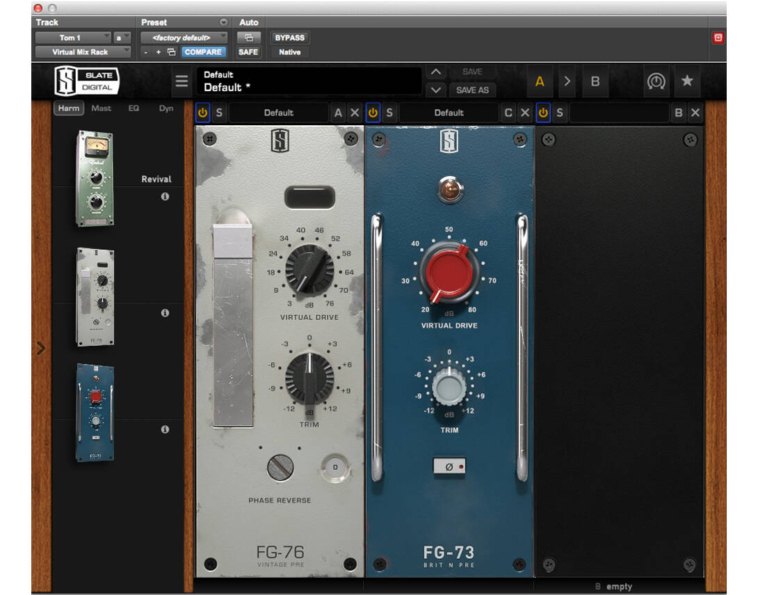Viewport: 758px width, 595px height.
Task: Open the factory default preset dropdown
Action: click(x=184, y=38)
